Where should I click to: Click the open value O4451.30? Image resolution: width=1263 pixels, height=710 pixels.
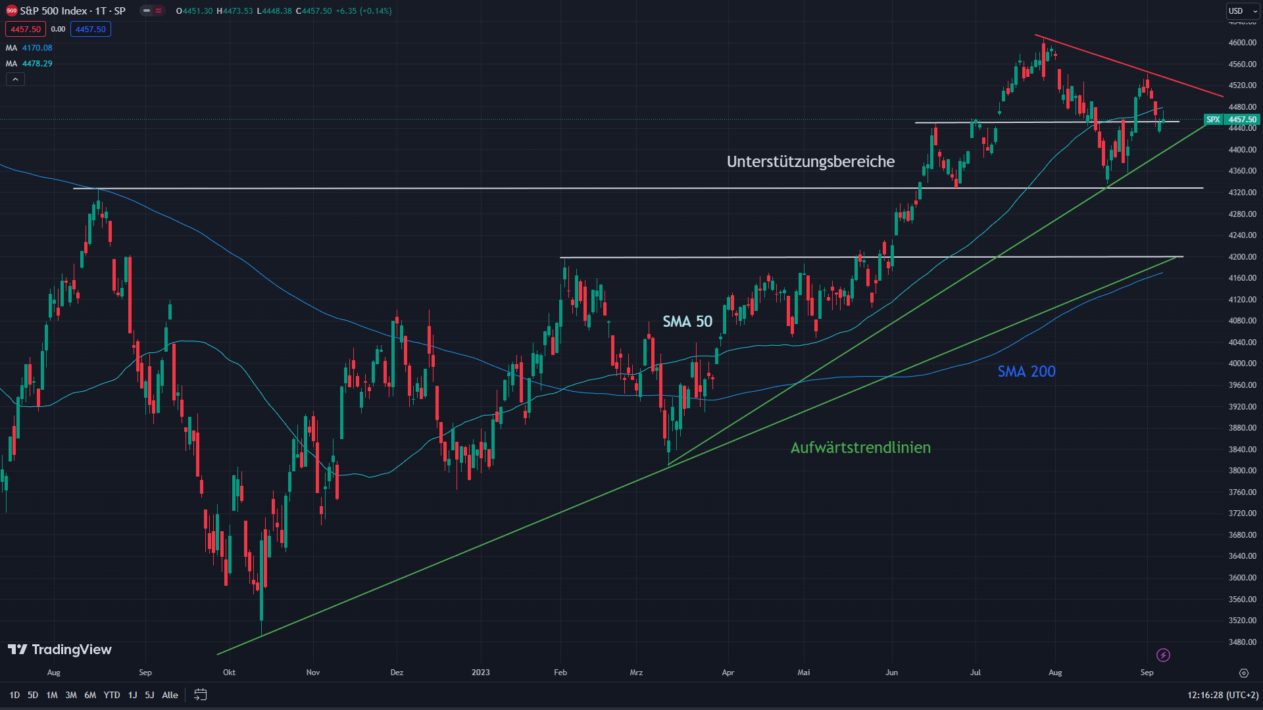click(x=195, y=11)
